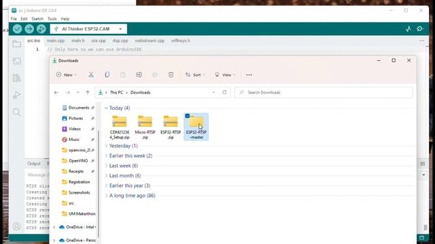Expand the Earlier this year (3) group
Screen dimensions: 435x244
(106, 186)
